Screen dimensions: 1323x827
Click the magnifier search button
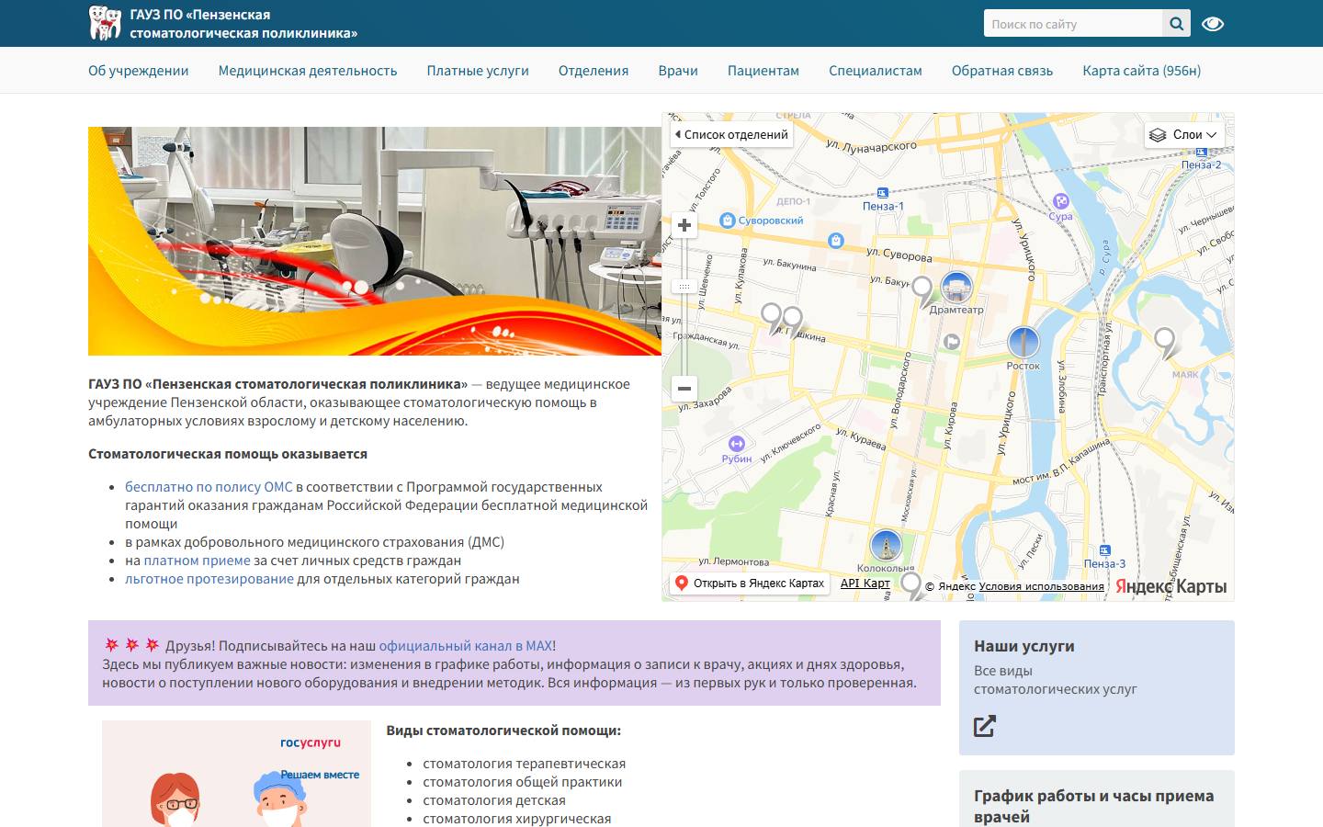pos(1176,24)
